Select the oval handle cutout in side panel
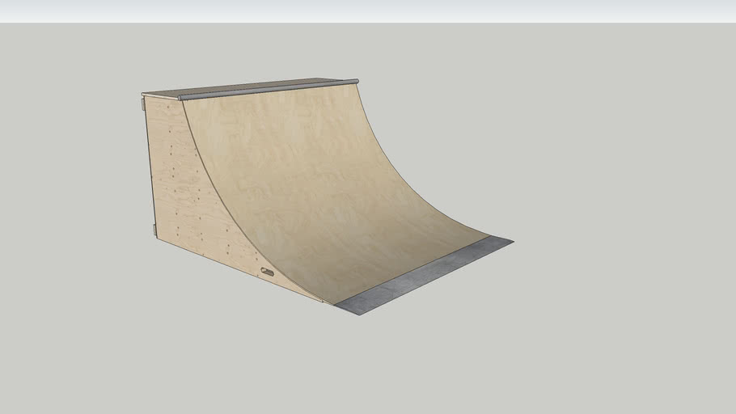Screen dimensions: 736x414 click(x=267, y=272)
